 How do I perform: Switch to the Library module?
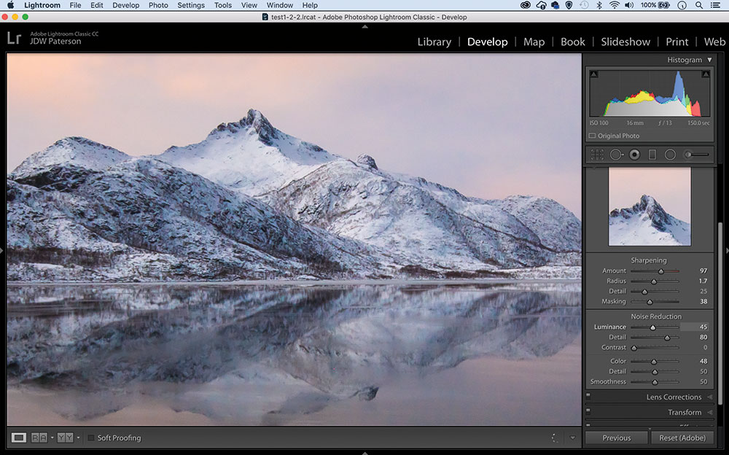coord(434,42)
